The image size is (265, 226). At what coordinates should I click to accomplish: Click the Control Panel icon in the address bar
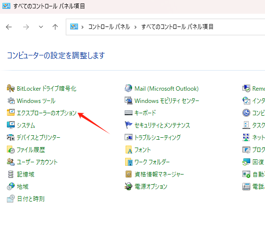tap(74, 26)
